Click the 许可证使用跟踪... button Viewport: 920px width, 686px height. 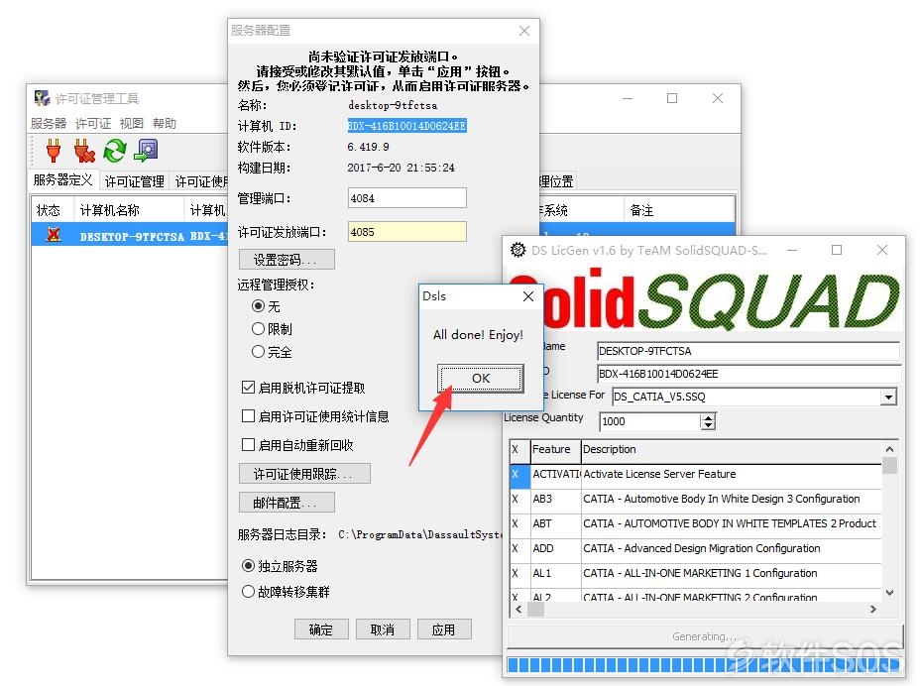click(304, 474)
